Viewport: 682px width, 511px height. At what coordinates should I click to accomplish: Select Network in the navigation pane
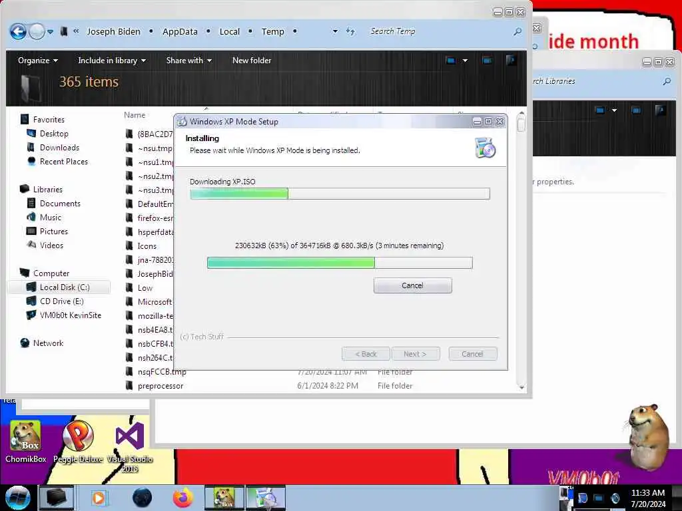48,343
